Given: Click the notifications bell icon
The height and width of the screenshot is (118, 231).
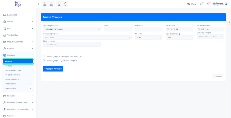Looking at the screenshot, I should (208, 4).
